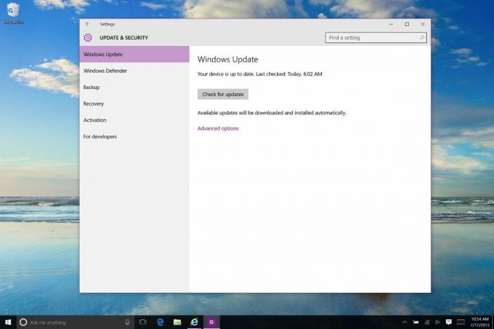Open For developers section

[x=134, y=136]
